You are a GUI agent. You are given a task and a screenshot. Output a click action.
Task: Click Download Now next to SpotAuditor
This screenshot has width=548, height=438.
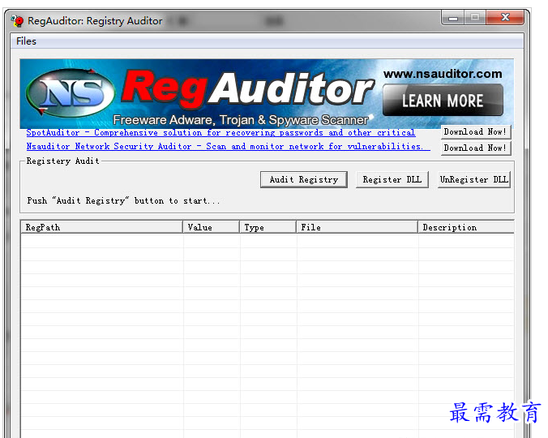[476, 132]
